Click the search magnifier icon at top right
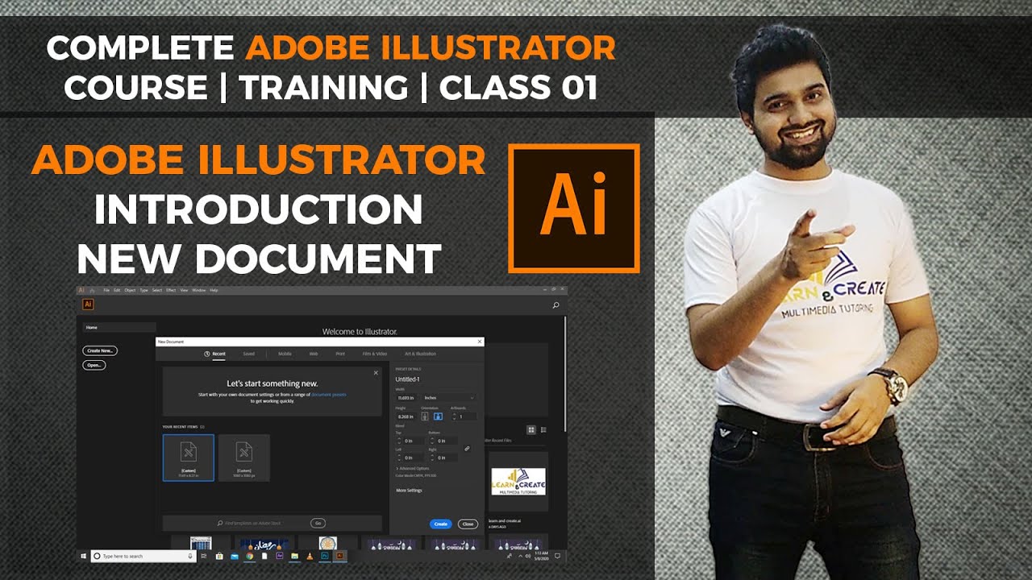Screen dimensions: 1032x580 click(x=556, y=305)
